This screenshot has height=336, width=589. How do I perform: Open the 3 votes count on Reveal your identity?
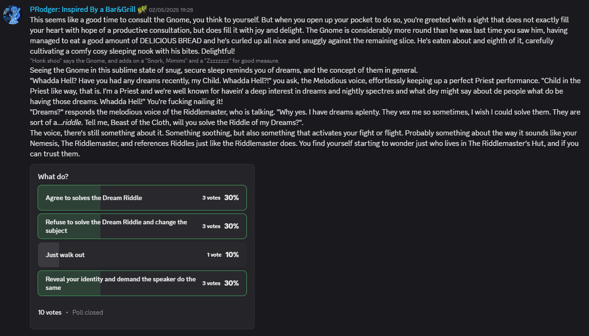click(x=211, y=283)
